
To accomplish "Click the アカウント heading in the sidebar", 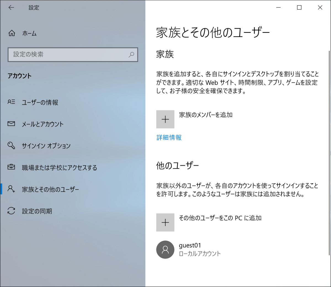I will pyautogui.click(x=19, y=76).
